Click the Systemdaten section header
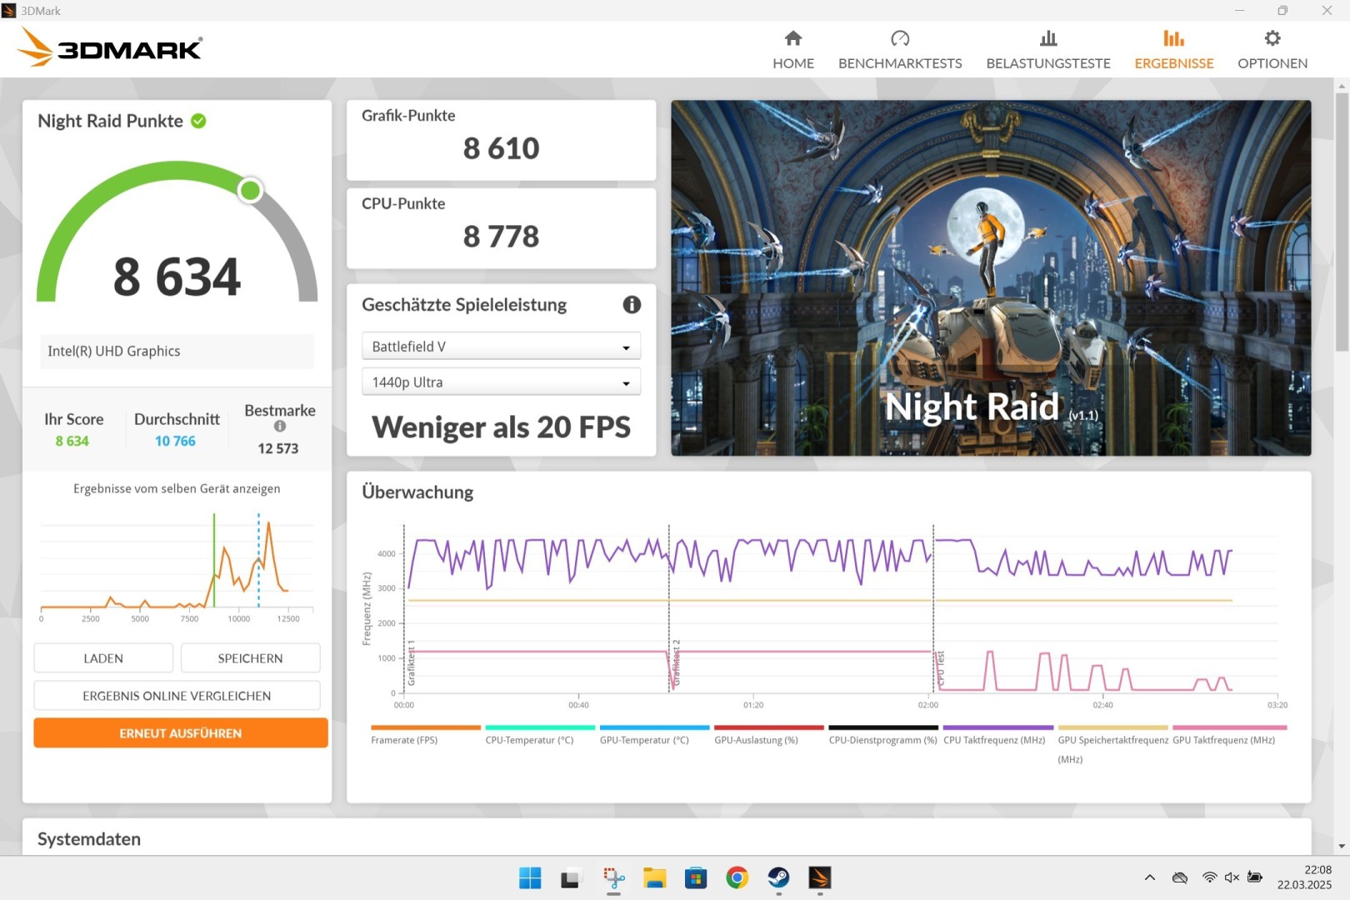This screenshot has width=1350, height=900. [89, 839]
